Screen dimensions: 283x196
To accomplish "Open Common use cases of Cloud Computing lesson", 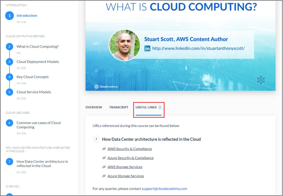I will 39,125.
